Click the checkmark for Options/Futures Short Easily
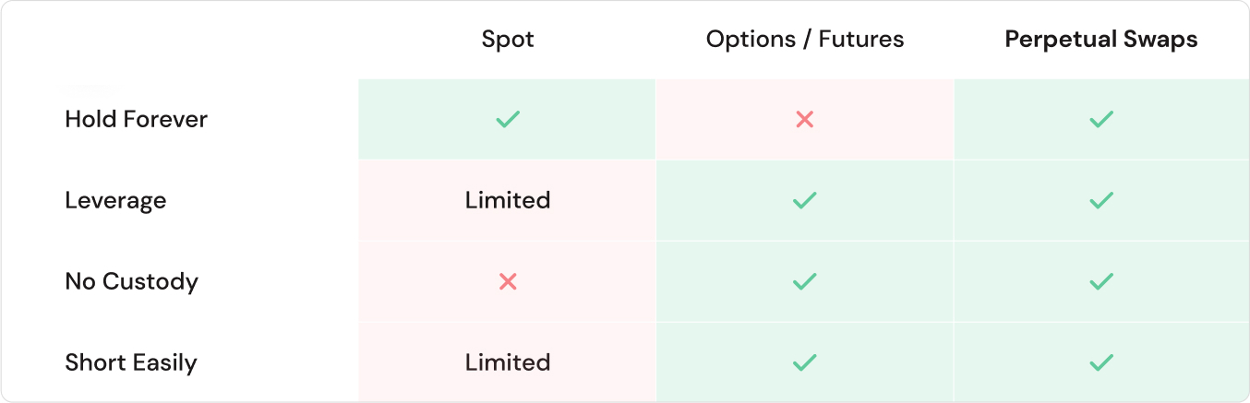Image resolution: width=1250 pixels, height=403 pixels. (804, 362)
